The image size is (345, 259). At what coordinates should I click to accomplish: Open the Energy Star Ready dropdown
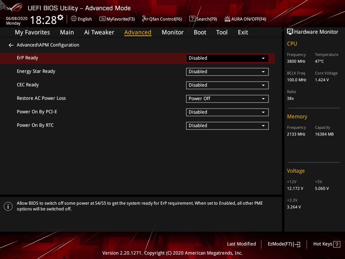(x=227, y=72)
